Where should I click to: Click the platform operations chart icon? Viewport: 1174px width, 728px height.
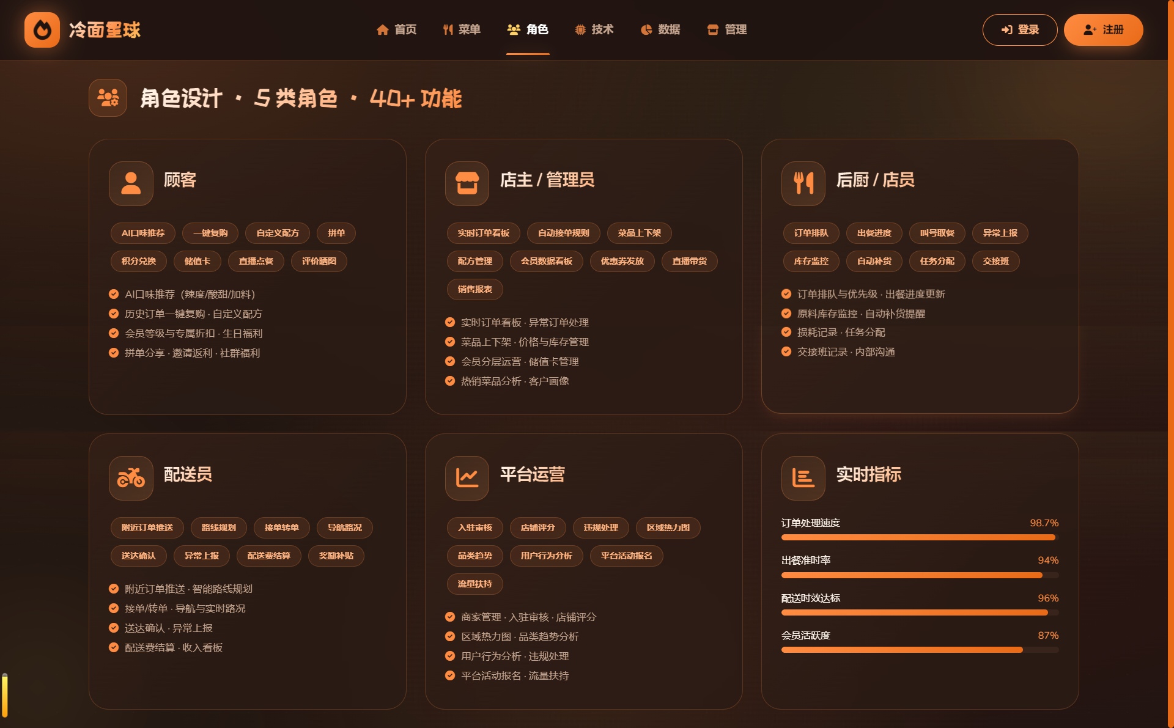pyautogui.click(x=467, y=478)
